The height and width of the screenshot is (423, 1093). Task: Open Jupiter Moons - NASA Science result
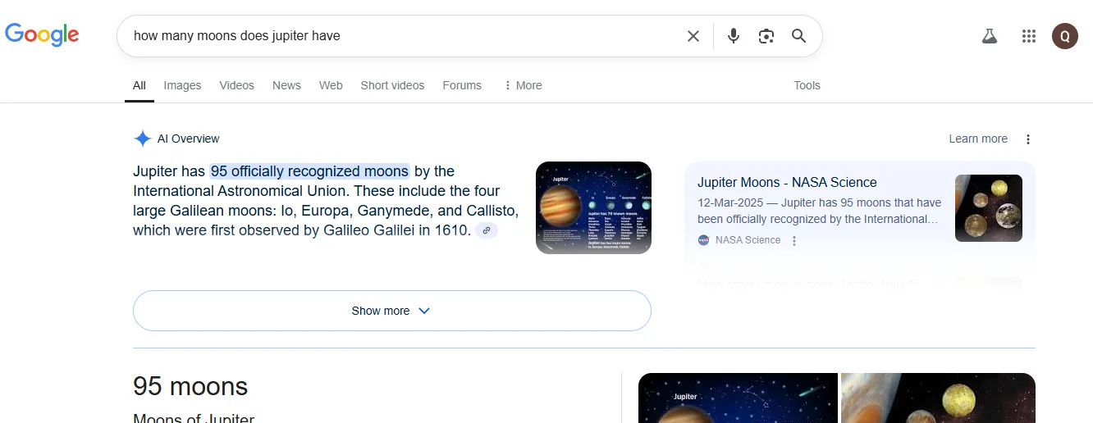787,183
